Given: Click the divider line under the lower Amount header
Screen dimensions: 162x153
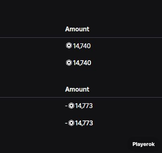Looking at the screenshot, I should click(81, 97).
